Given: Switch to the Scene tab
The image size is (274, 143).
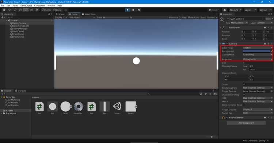Looking at the screenshot, I should 60,14.
